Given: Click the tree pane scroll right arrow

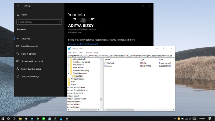Looking at the screenshot, I should point(98,110).
